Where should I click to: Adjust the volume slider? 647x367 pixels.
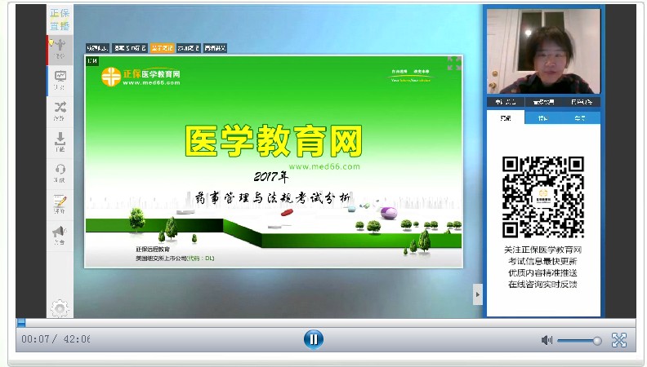(579, 340)
